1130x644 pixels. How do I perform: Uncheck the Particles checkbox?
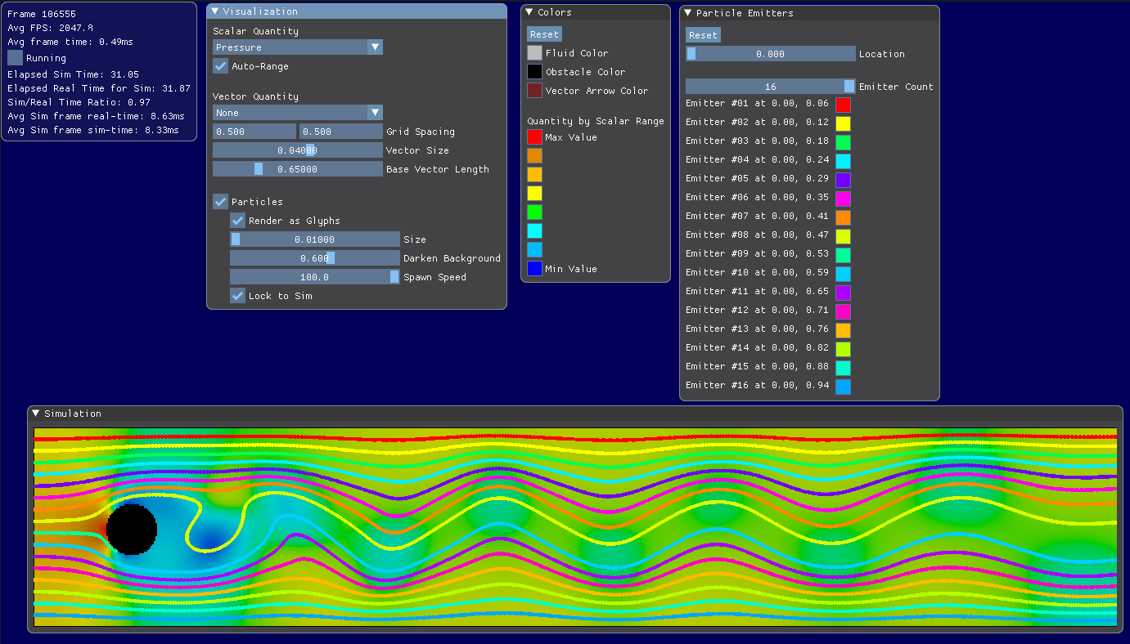point(221,202)
